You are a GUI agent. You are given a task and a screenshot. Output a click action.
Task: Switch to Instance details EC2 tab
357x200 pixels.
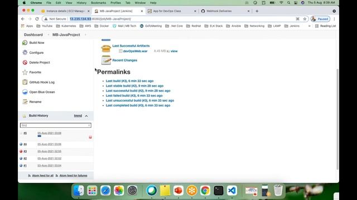tap(65, 11)
